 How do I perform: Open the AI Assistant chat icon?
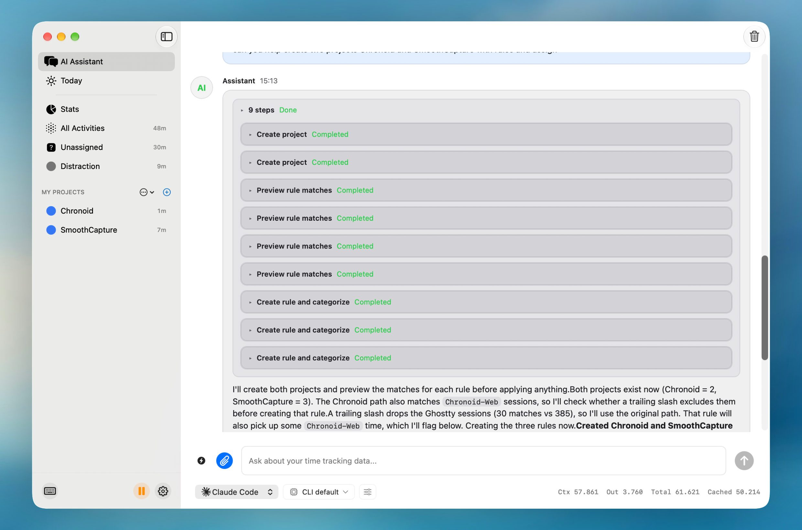tap(51, 61)
